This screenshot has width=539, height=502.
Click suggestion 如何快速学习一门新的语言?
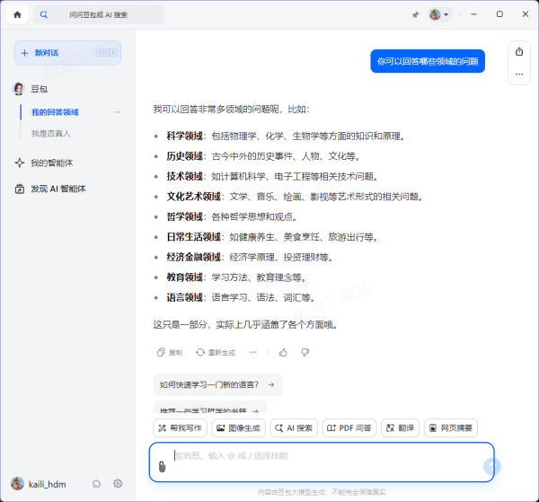click(x=217, y=385)
